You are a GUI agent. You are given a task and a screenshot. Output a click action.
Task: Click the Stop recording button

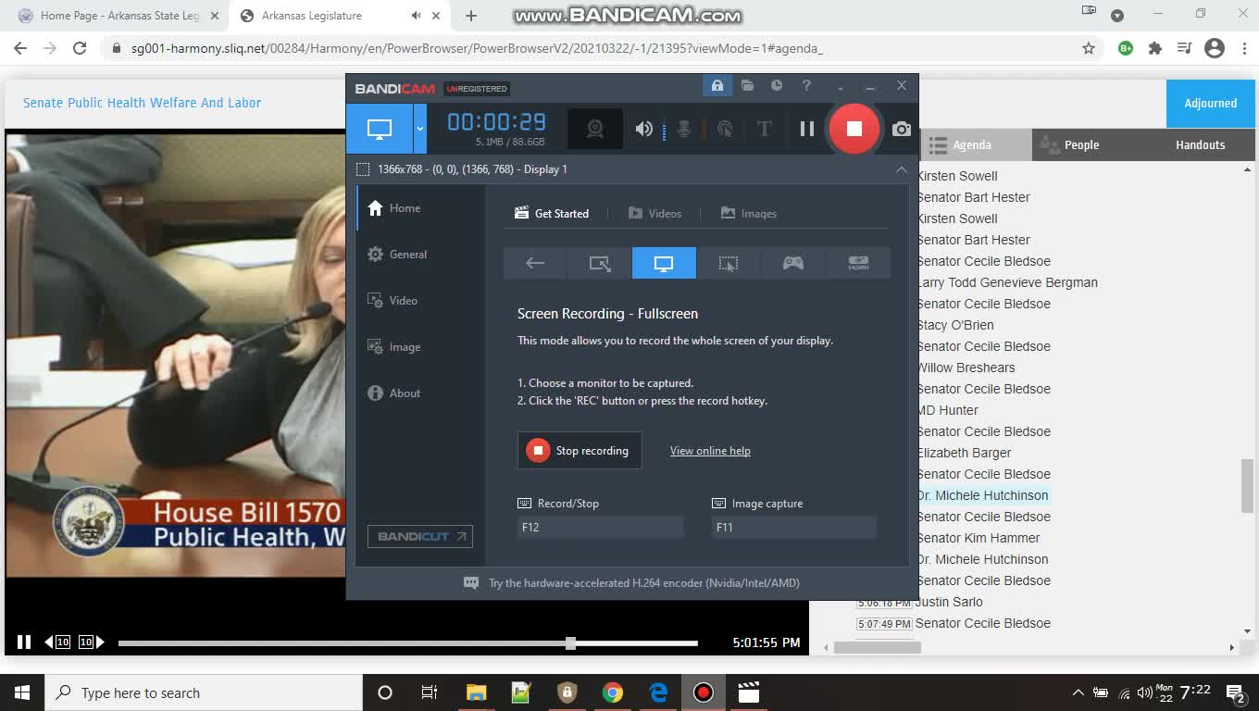pos(580,451)
